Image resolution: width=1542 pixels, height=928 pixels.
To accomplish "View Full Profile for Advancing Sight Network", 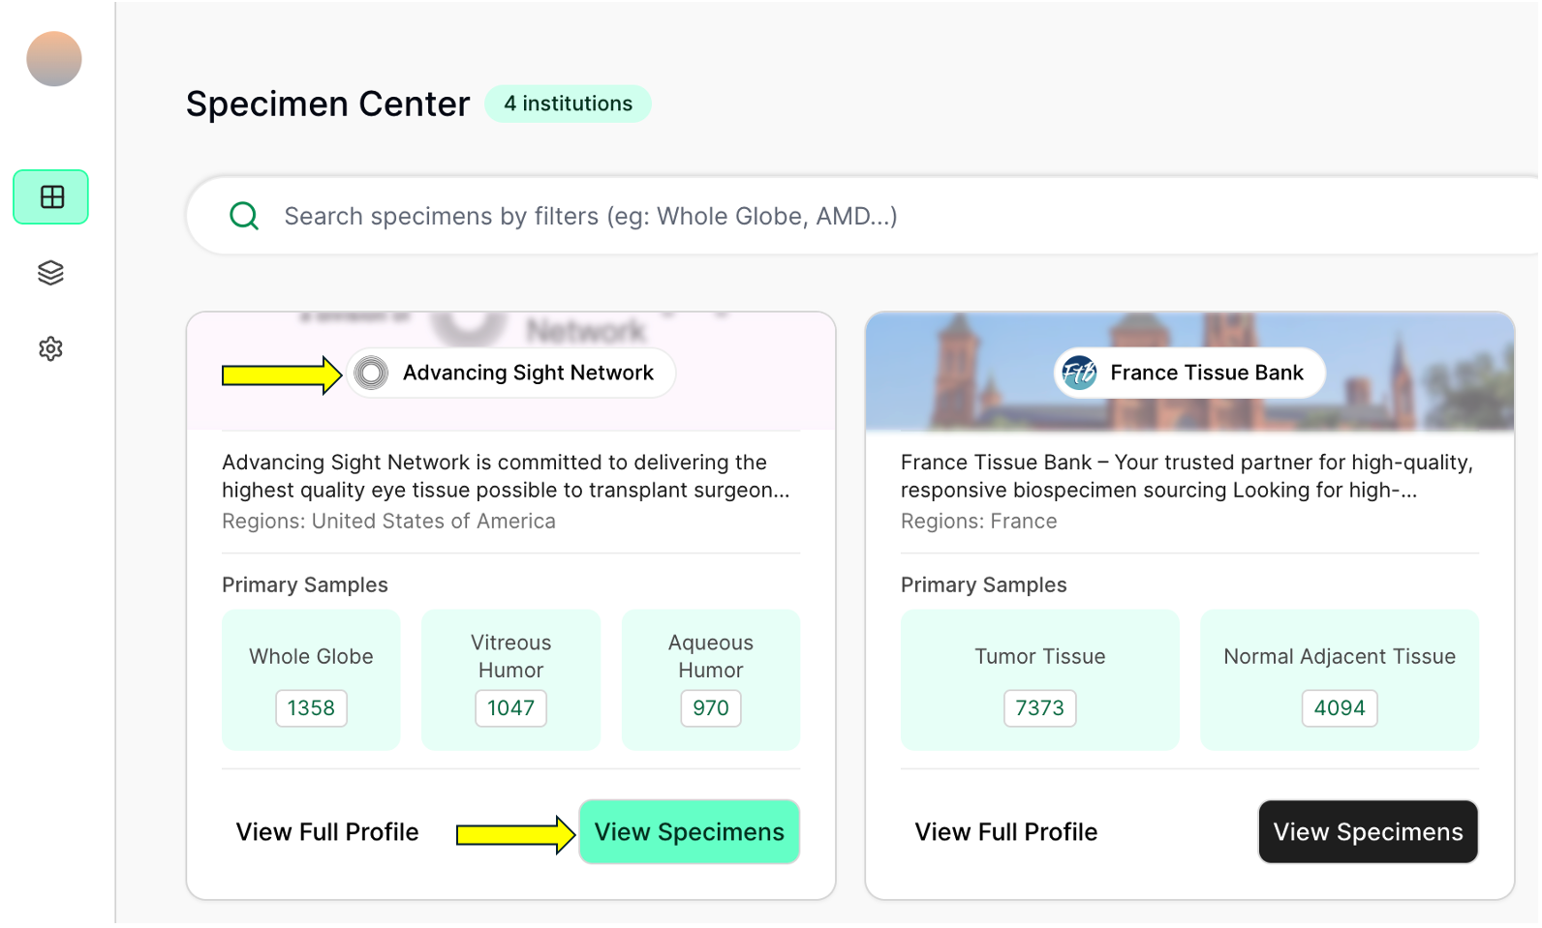I will (x=327, y=832).
